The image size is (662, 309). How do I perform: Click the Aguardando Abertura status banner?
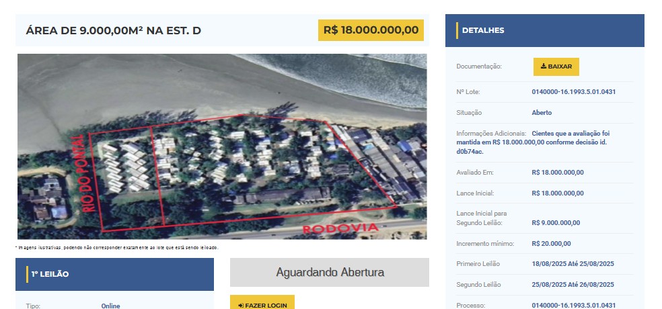point(329,272)
